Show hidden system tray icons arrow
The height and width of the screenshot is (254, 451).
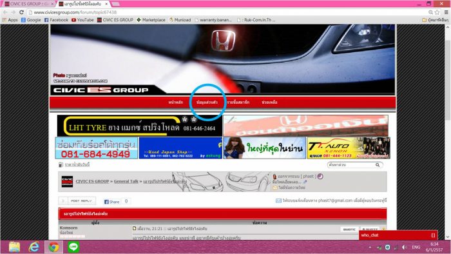tap(370, 248)
